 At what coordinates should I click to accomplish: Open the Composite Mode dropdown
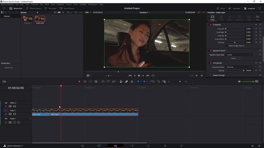click(238, 67)
